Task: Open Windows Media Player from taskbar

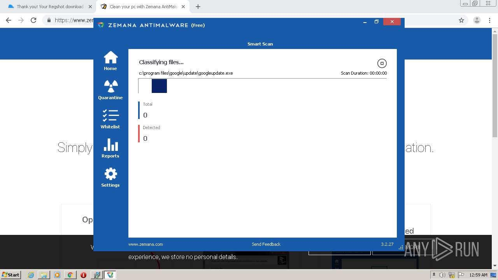Action: point(57,275)
